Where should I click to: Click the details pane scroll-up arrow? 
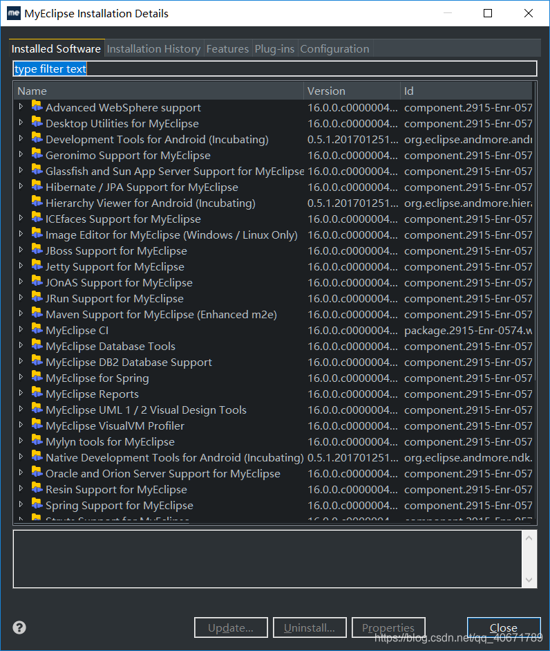529,538
